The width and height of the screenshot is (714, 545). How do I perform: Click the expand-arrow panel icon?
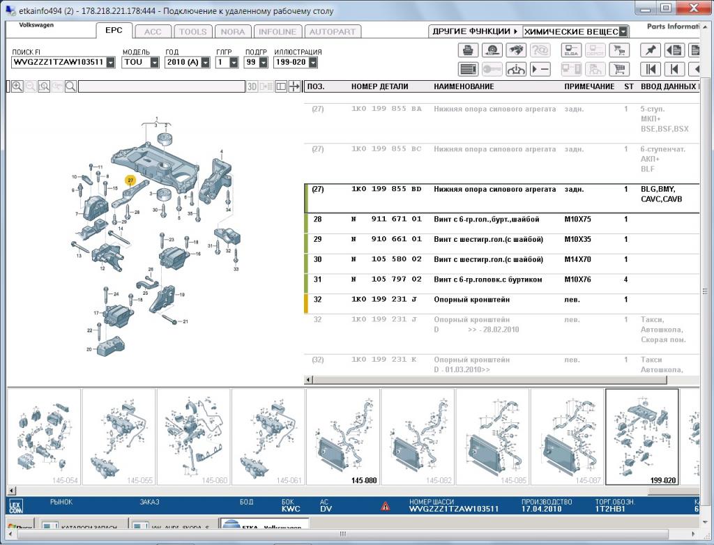tap(295, 86)
